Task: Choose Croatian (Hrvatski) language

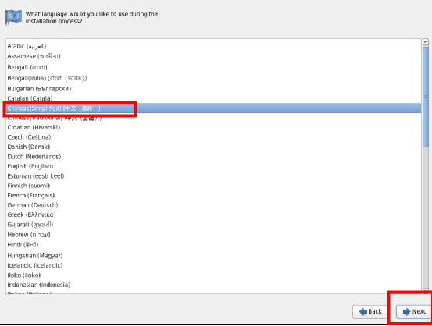Action: pyautogui.click(x=213, y=127)
